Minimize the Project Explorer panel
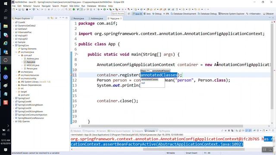Screen dimensions: 276x155 click(x=63, y=18)
